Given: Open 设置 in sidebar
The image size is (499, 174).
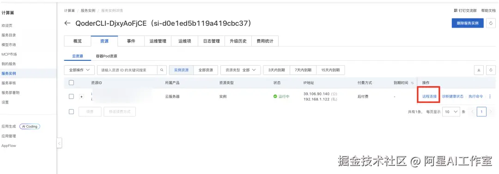Looking at the screenshot, I should [5, 102].
